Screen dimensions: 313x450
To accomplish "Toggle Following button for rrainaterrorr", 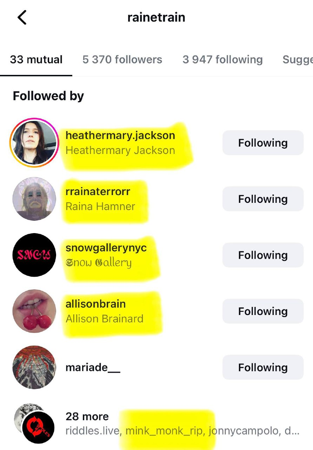I will (x=263, y=199).
